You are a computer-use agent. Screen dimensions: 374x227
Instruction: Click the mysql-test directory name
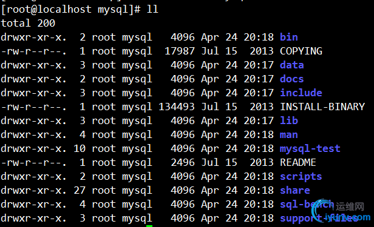[310, 148]
